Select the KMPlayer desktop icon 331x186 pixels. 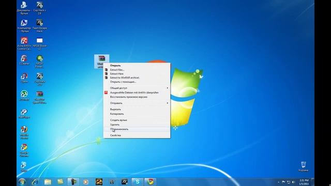[24, 114]
